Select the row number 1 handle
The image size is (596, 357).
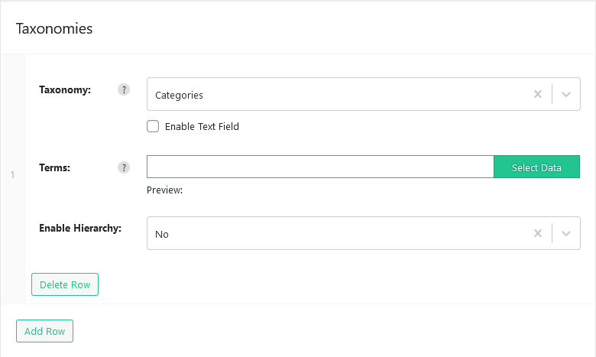click(x=12, y=175)
